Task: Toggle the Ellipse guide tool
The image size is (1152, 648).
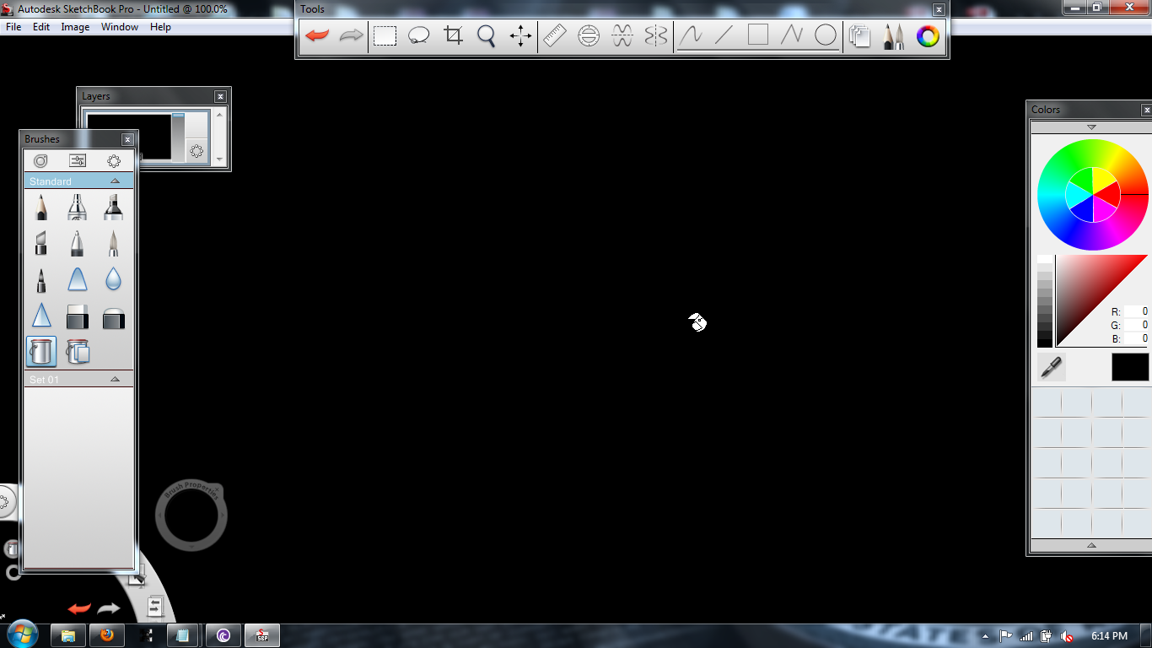Action: 589,35
